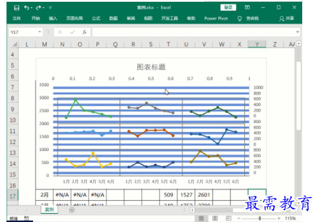The image size is (317, 222).
Task: Switch to the Insert ribbon tab
Action: pos(53,18)
